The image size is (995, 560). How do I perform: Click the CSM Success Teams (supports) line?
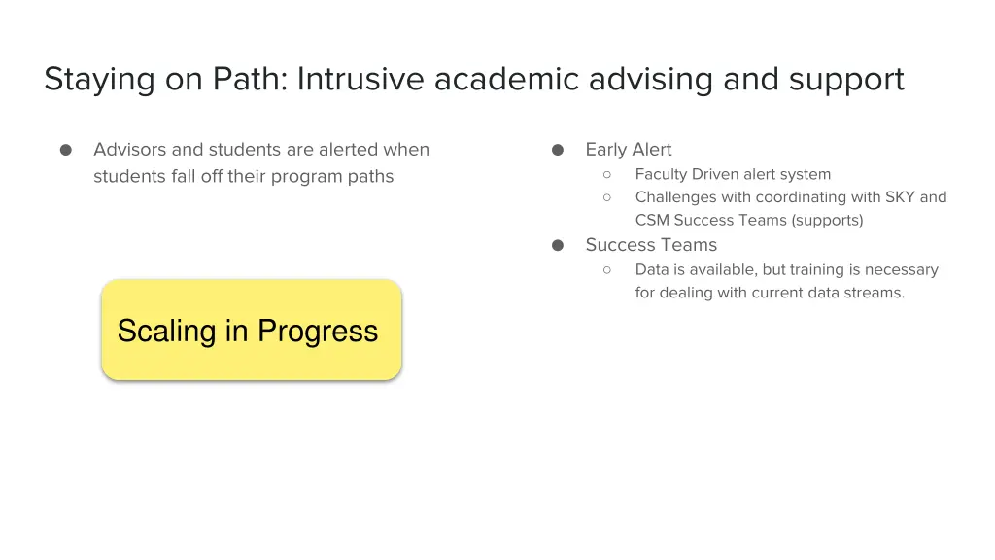[748, 220]
